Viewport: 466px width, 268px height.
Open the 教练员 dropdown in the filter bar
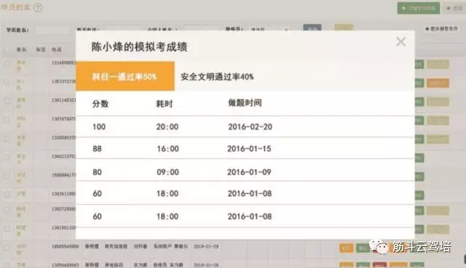pyautogui.click(x=269, y=29)
